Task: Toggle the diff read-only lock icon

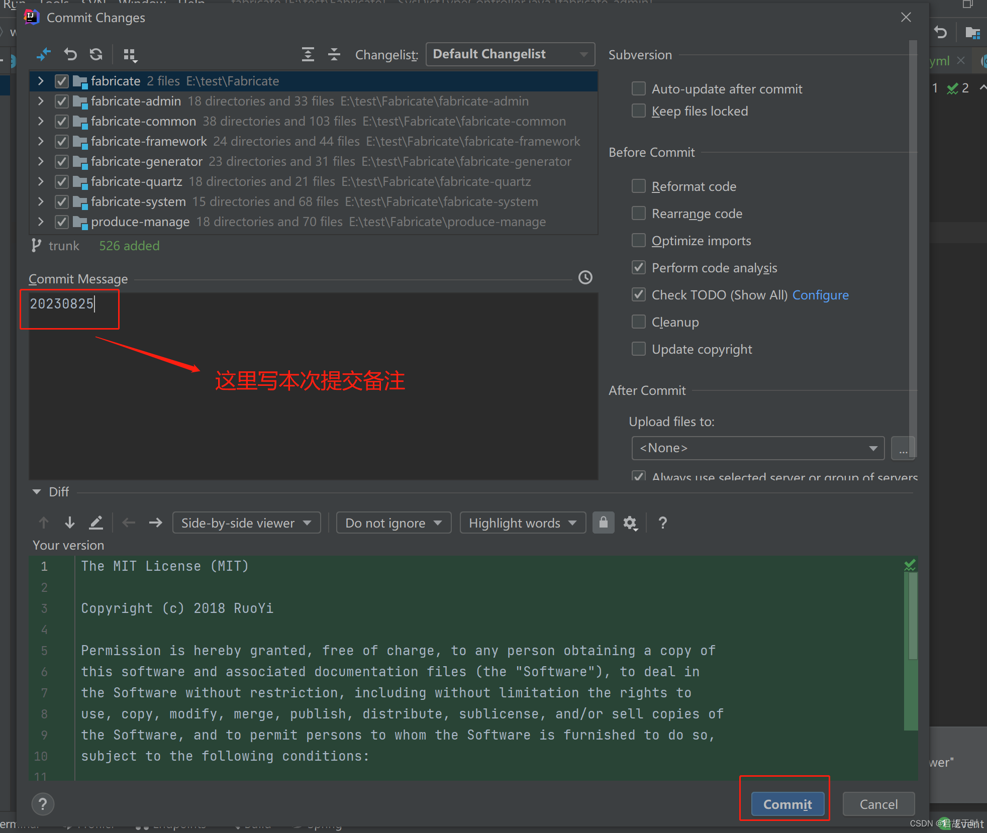Action: point(603,523)
